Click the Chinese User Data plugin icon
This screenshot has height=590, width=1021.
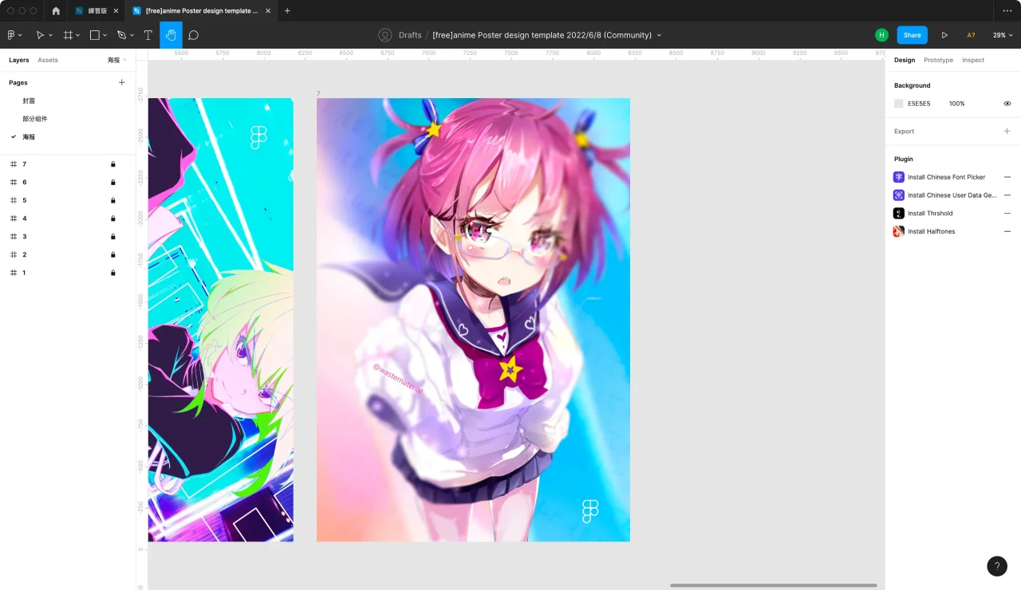[899, 195]
